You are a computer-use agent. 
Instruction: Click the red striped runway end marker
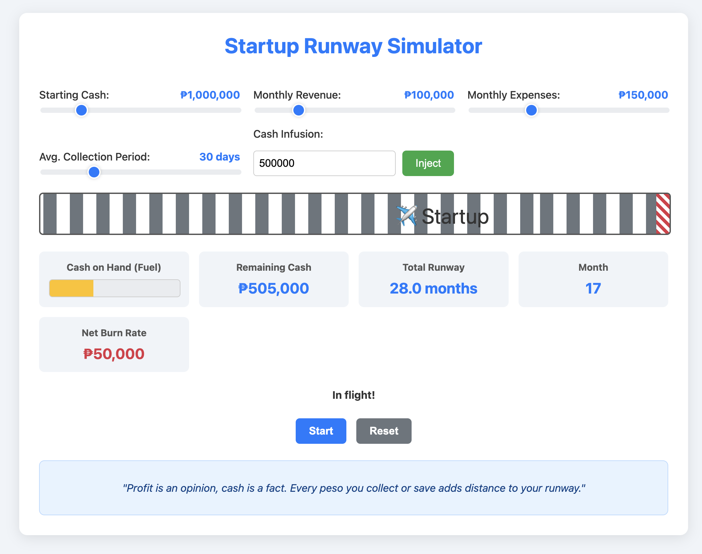(663, 214)
